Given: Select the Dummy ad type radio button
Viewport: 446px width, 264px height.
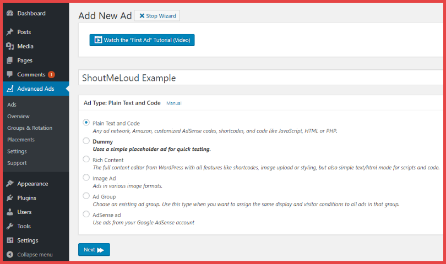Looking at the screenshot, I should [86, 141].
